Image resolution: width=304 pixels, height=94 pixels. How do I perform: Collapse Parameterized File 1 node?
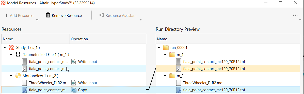click(x=11, y=55)
